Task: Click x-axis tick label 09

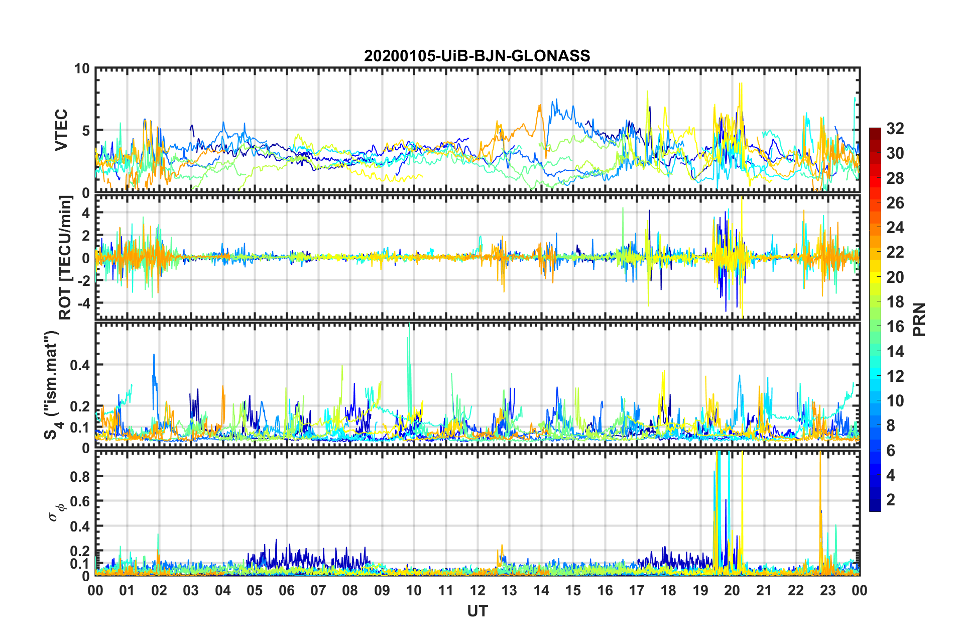Action: pos(382,590)
